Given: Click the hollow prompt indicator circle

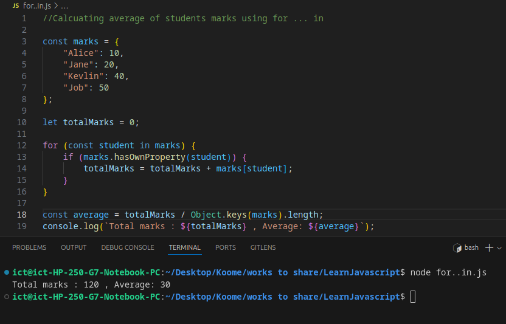Looking at the screenshot, I should (7, 297).
